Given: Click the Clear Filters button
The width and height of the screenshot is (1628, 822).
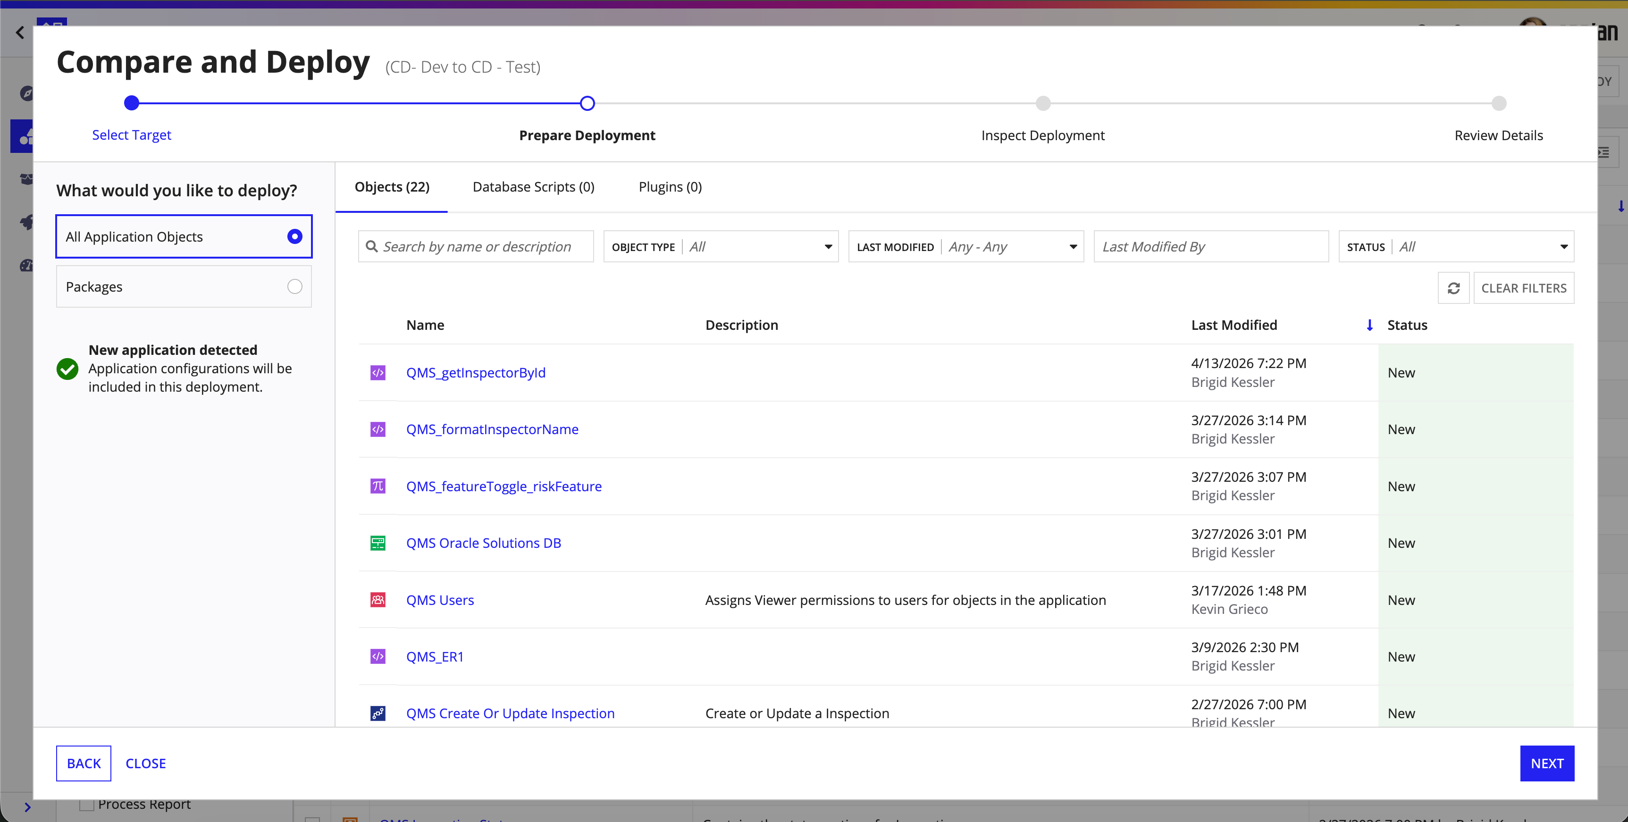Looking at the screenshot, I should [x=1524, y=288].
